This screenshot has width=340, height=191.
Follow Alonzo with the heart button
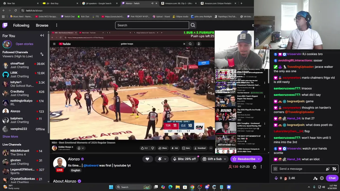147,159
